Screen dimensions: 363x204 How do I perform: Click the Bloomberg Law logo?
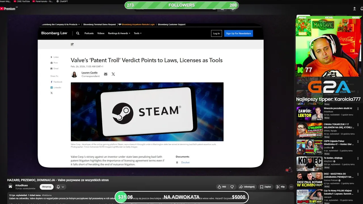tap(54, 33)
